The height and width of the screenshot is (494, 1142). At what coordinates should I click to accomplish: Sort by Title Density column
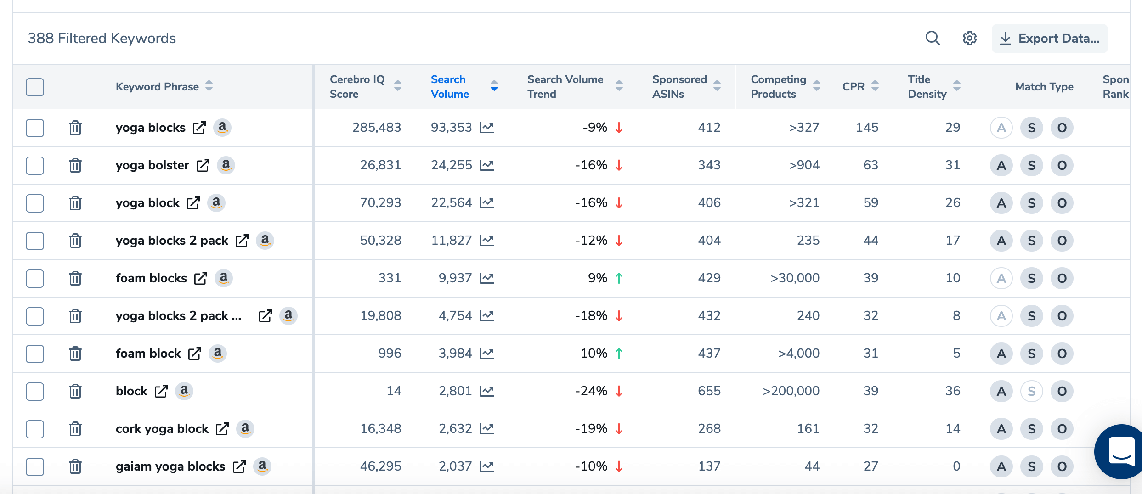click(x=957, y=86)
